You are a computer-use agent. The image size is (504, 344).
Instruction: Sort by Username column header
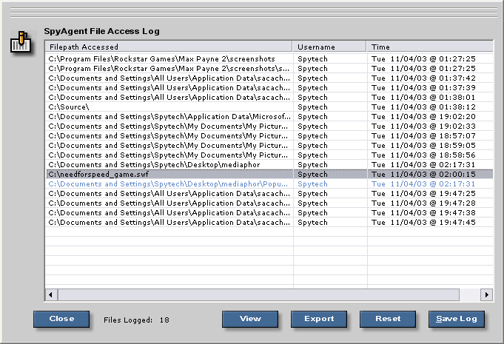(329, 47)
